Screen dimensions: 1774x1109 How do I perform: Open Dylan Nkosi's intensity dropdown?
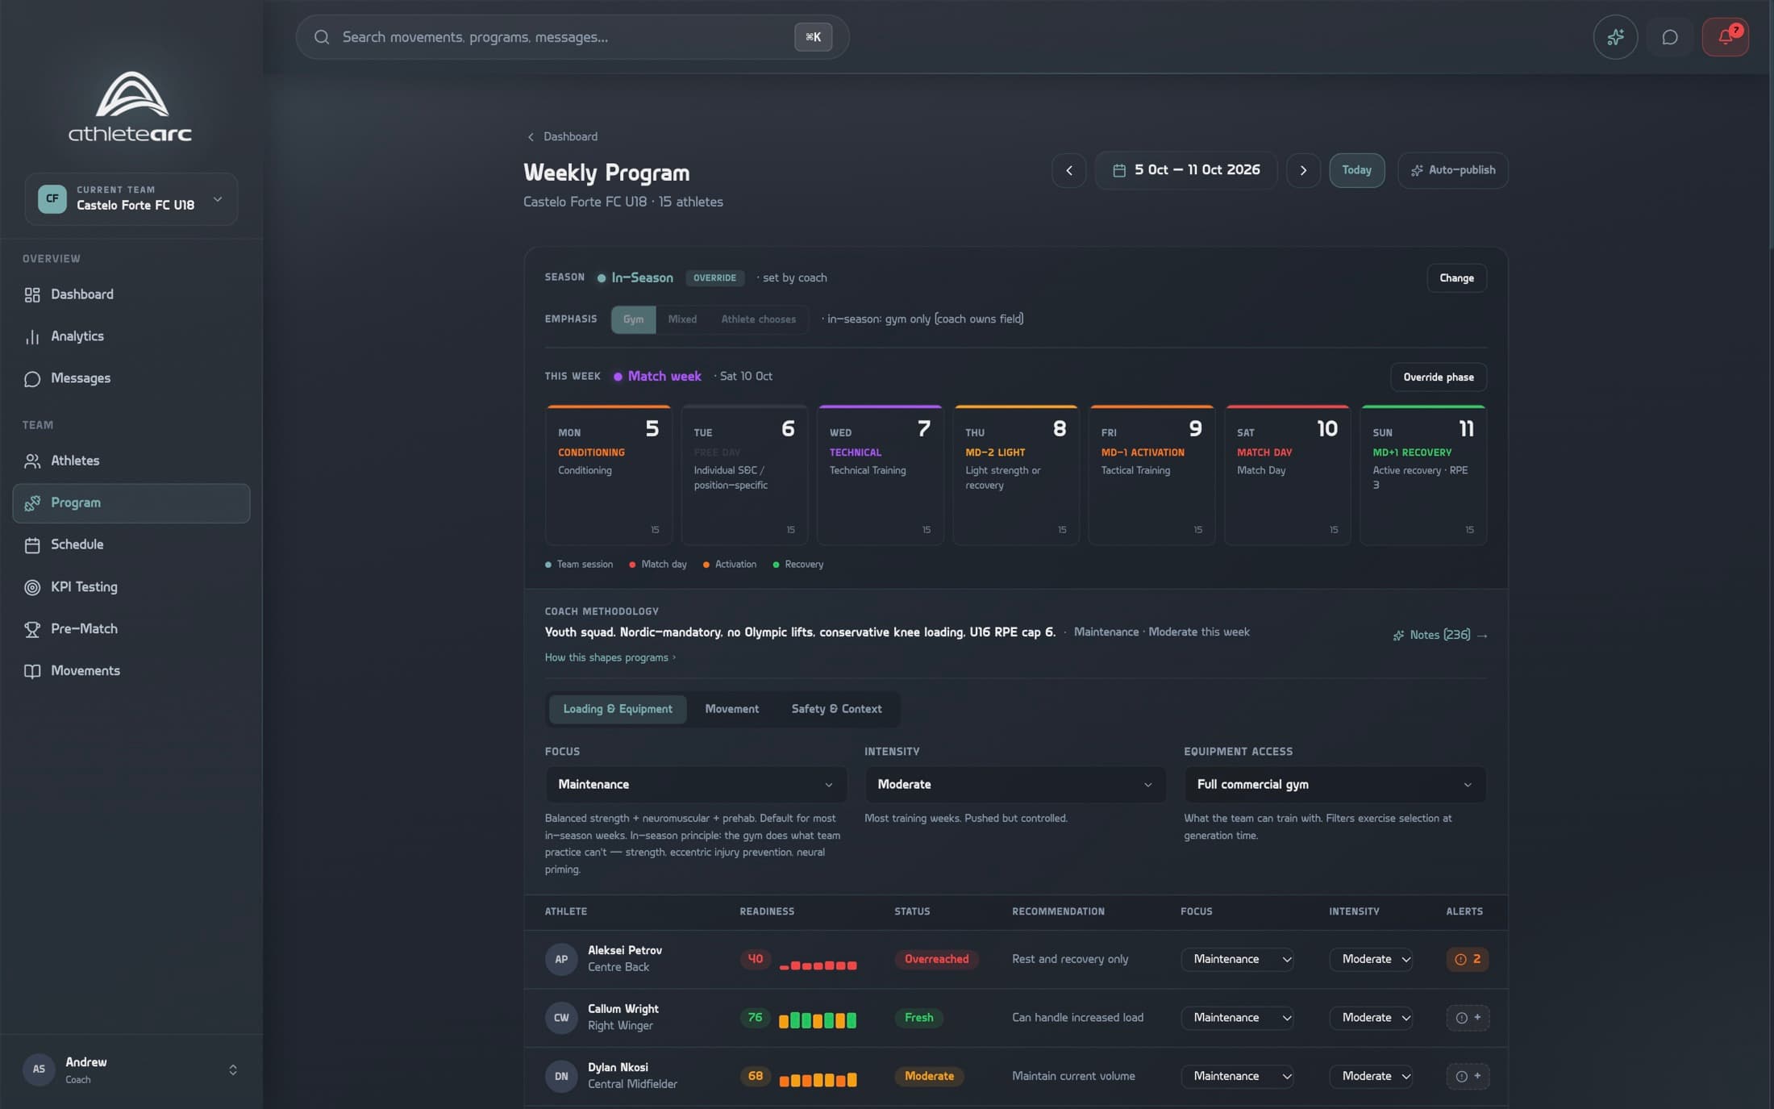[1371, 1076]
